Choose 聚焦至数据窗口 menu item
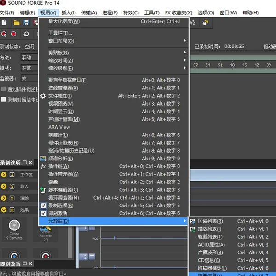 pyautogui.click(x=114, y=80)
